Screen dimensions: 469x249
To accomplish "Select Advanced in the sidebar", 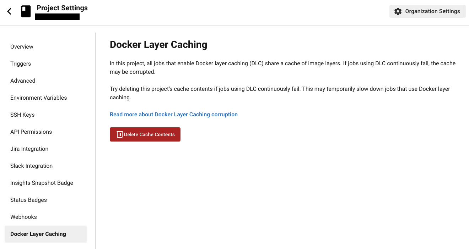I will pos(23,81).
